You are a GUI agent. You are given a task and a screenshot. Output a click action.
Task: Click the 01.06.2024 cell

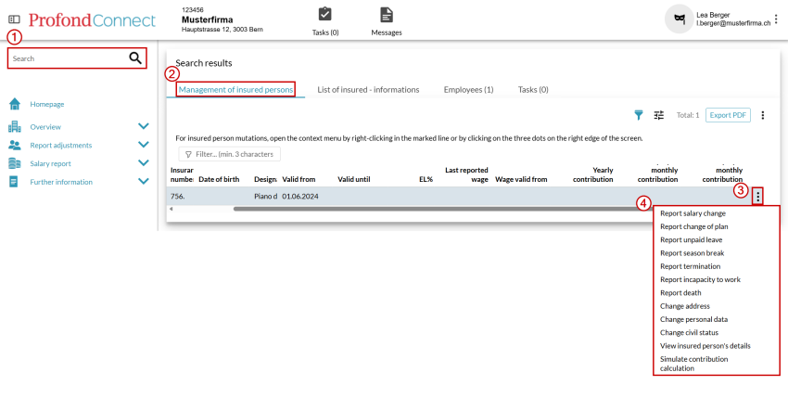[300, 197]
